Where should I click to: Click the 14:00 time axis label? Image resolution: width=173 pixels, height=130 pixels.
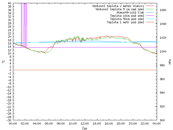[x=97, y=123]
